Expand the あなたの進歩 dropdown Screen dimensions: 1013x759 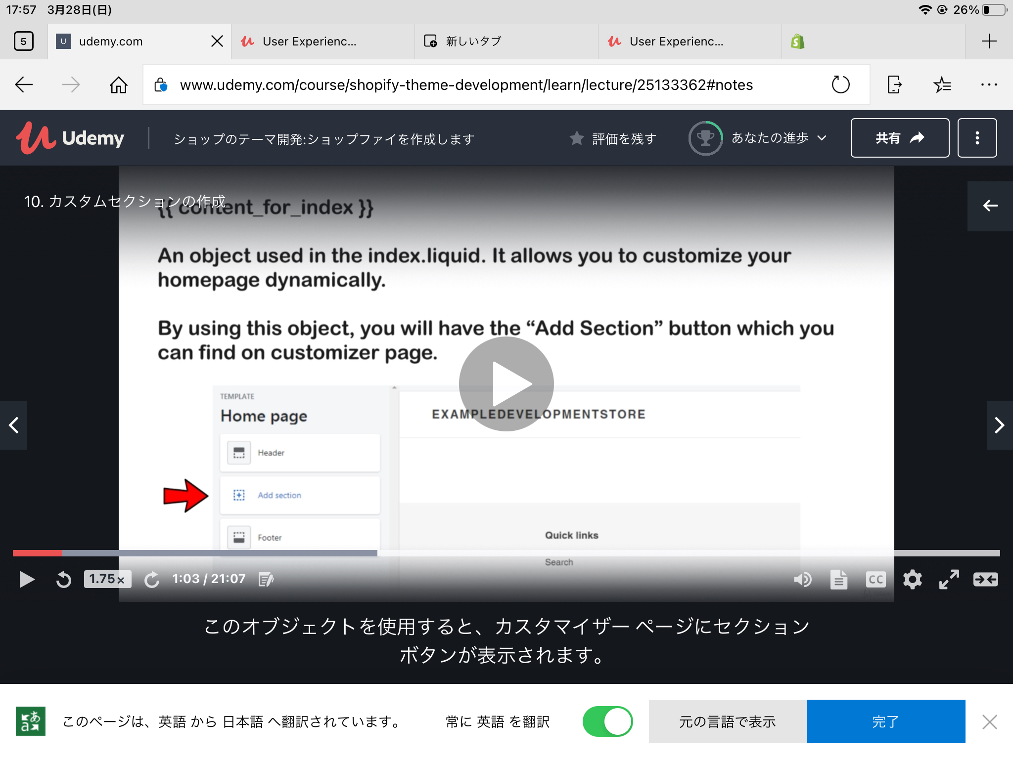[778, 138]
